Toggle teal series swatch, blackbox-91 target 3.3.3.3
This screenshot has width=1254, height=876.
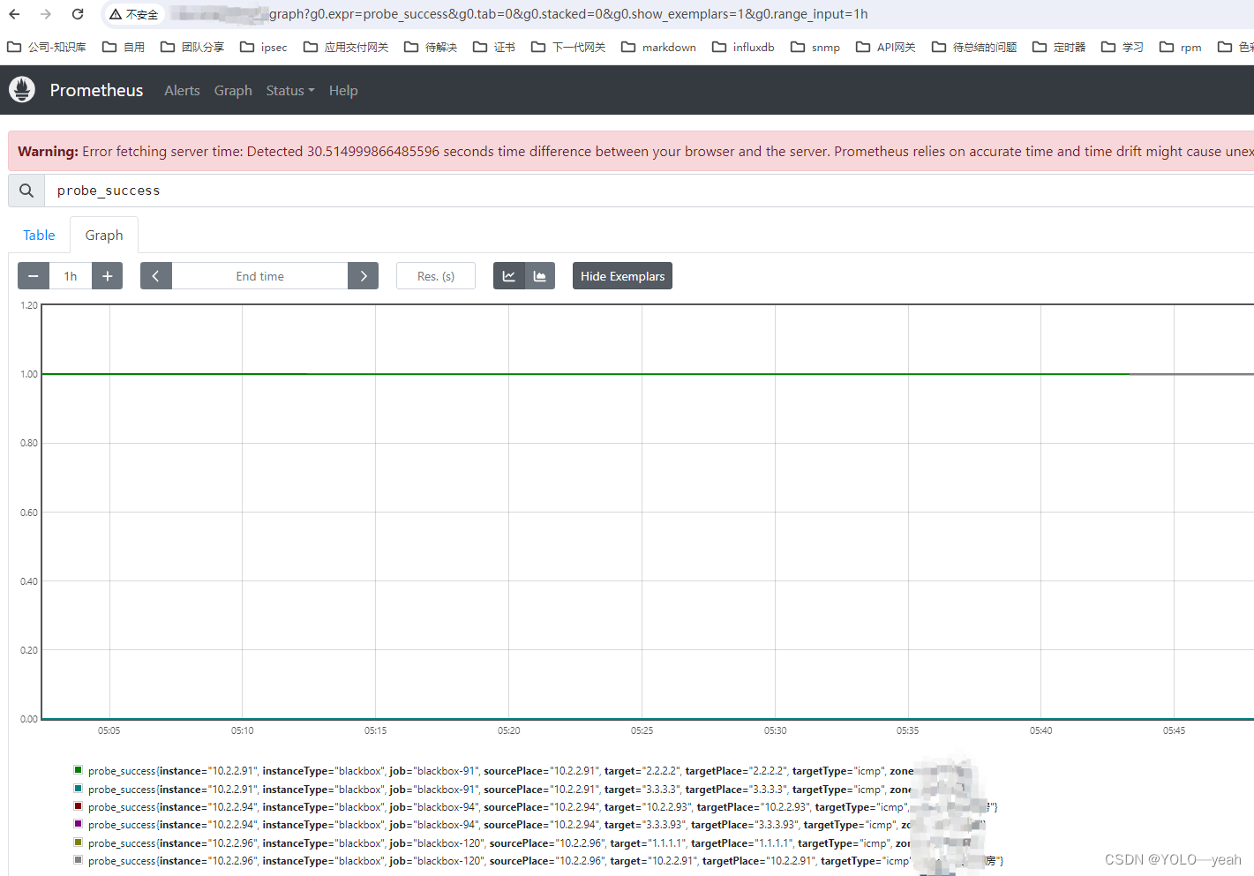(78, 789)
